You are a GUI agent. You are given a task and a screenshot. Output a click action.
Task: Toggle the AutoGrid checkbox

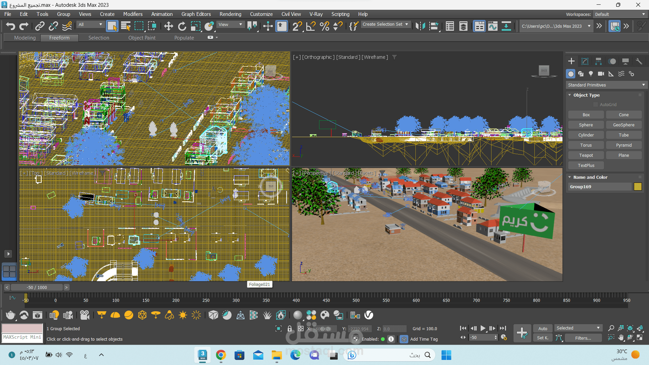click(596, 105)
